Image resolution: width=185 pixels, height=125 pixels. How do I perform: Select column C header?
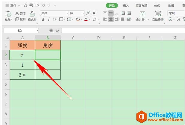[73, 38]
